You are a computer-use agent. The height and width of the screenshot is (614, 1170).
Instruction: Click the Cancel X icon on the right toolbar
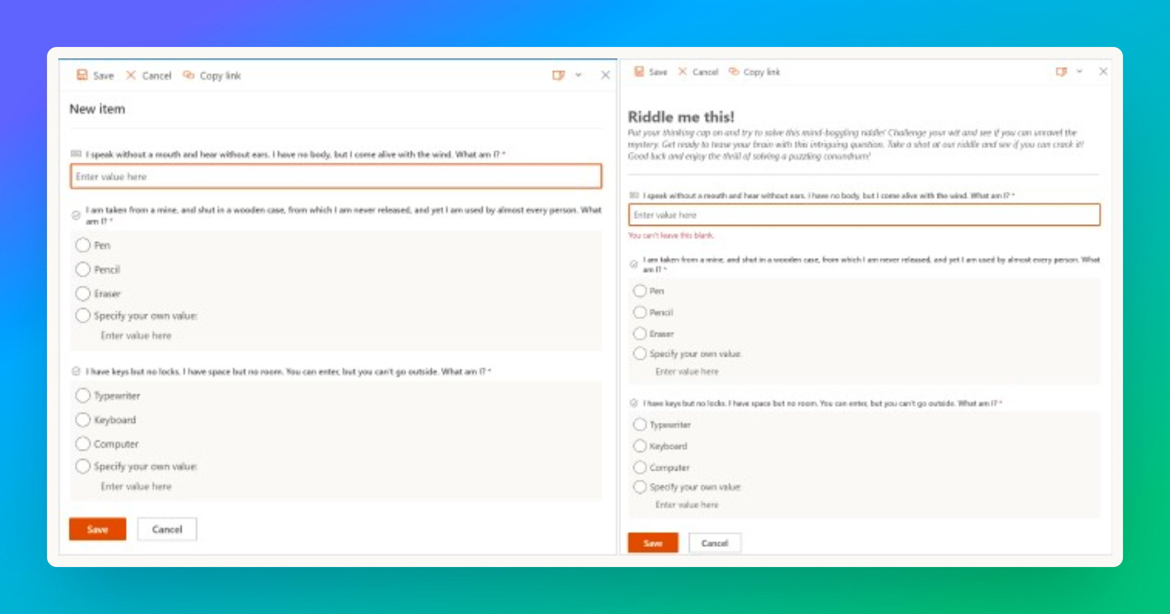point(683,72)
